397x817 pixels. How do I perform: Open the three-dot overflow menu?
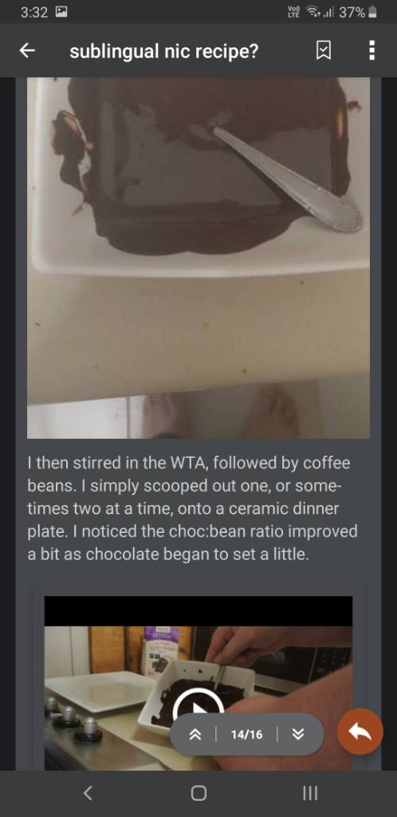click(371, 51)
